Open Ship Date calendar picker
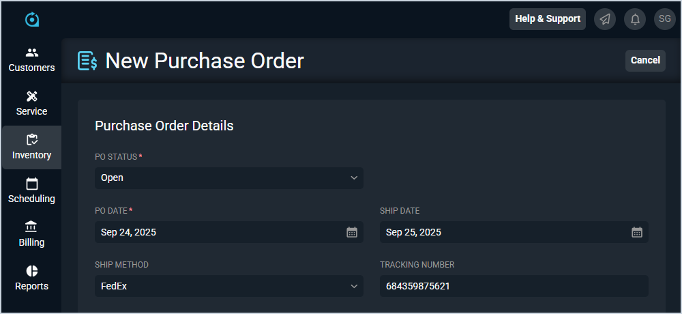Screen dimensions: 682x314 637,232
